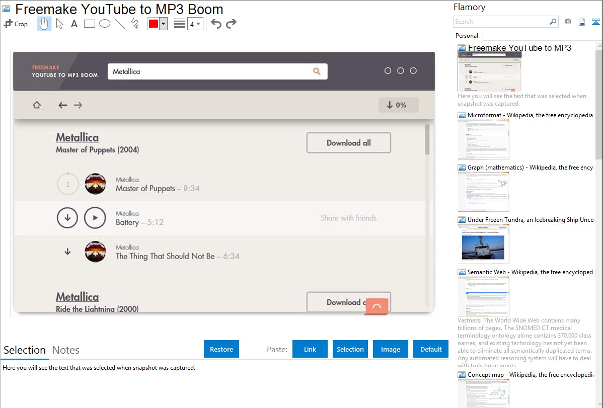The width and height of the screenshot is (603, 408).
Task: Click the 0% download progress button
Action: pos(399,105)
